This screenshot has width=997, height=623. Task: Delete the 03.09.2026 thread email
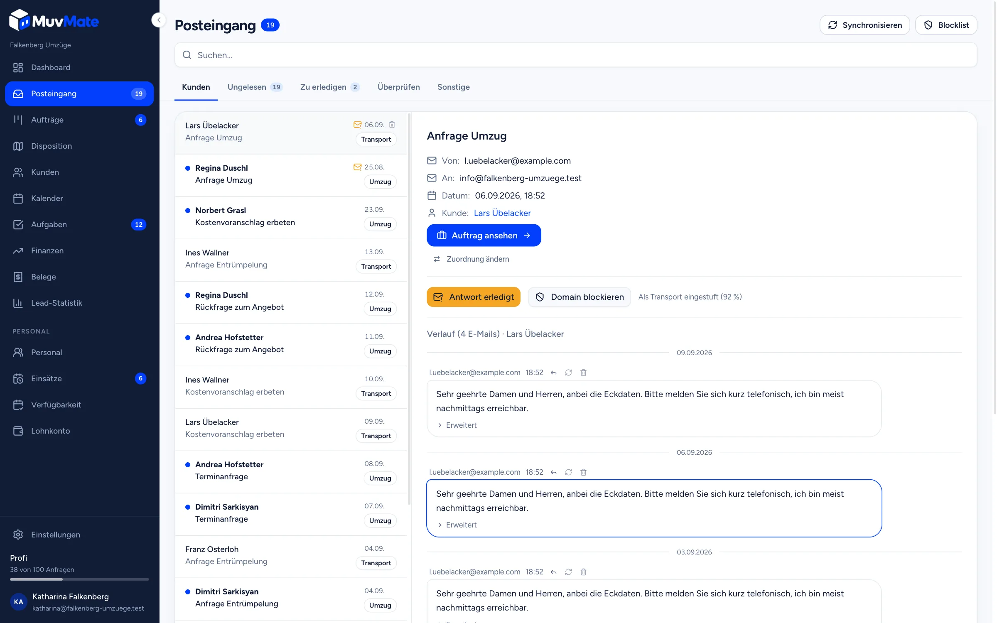point(583,572)
